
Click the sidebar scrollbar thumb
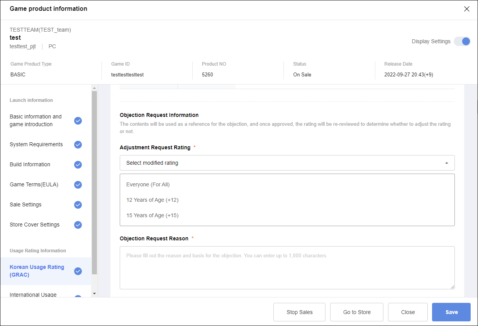(94, 182)
